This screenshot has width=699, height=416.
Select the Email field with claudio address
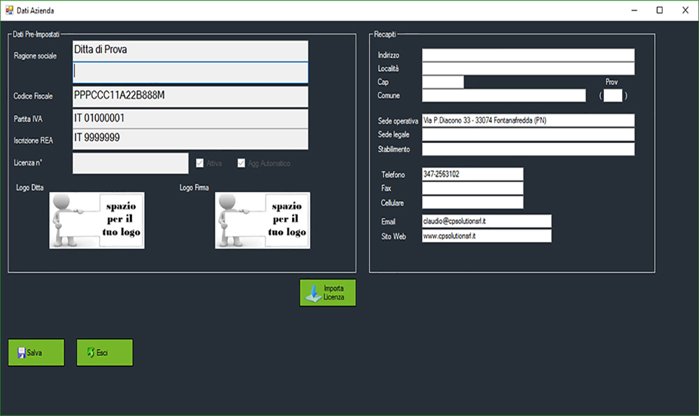(487, 221)
